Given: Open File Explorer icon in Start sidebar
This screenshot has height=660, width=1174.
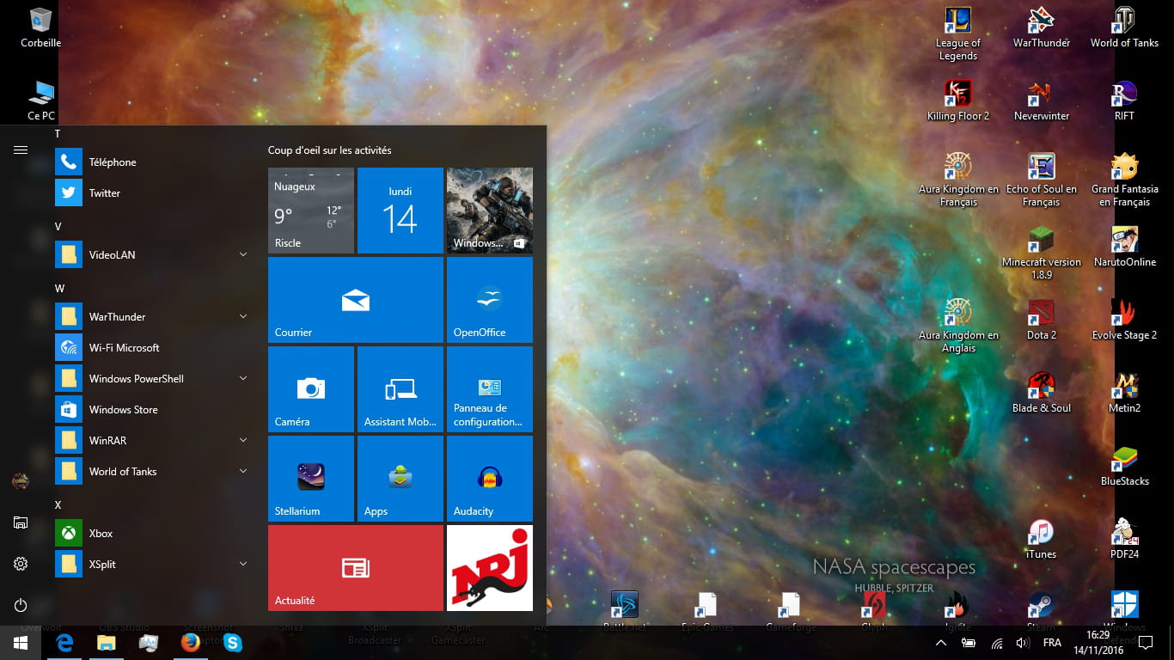Looking at the screenshot, I should (x=21, y=522).
